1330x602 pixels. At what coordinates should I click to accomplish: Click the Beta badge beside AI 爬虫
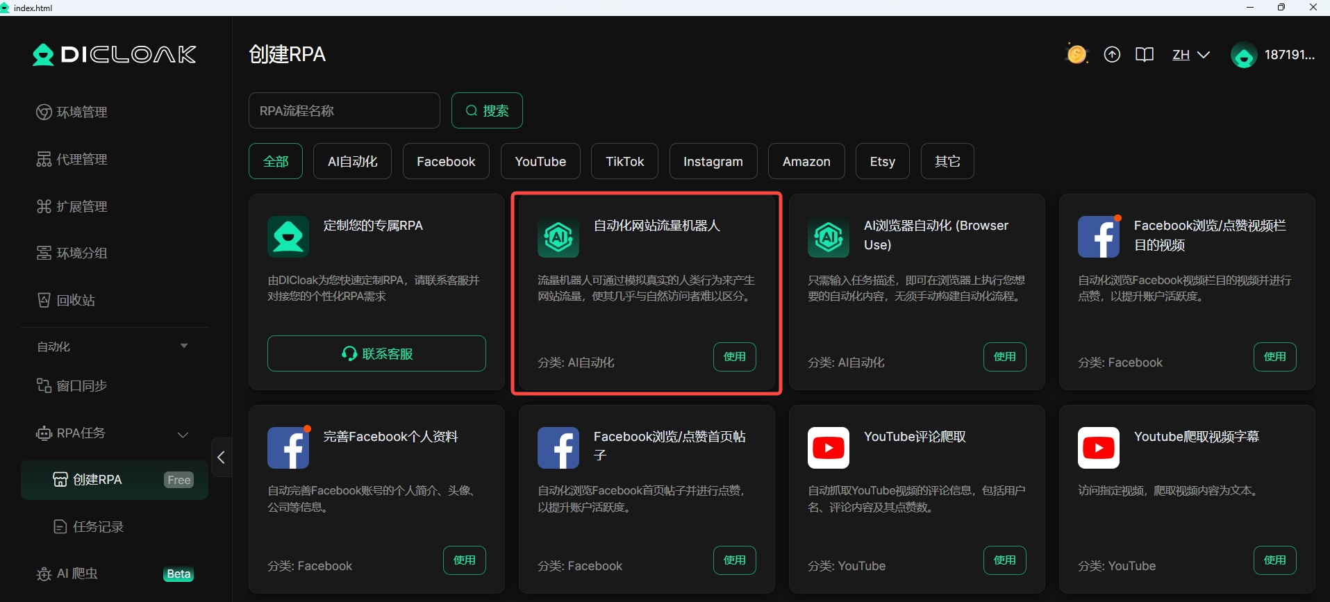[178, 574]
